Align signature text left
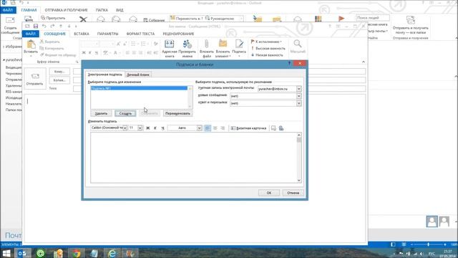The height and width of the screenshot is (258, 458). (208, 128)
